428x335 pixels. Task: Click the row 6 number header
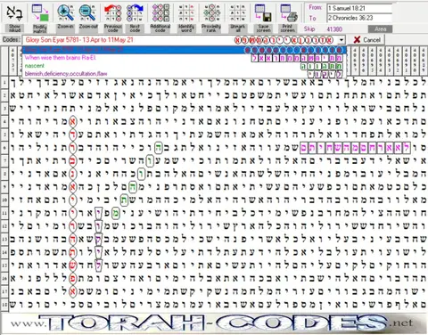coord(4,147)
